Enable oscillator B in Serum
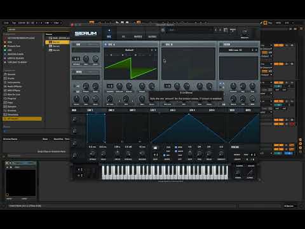The width and height of the screenshot is (305, 229). pyautogui.click(x=163, y=45)
